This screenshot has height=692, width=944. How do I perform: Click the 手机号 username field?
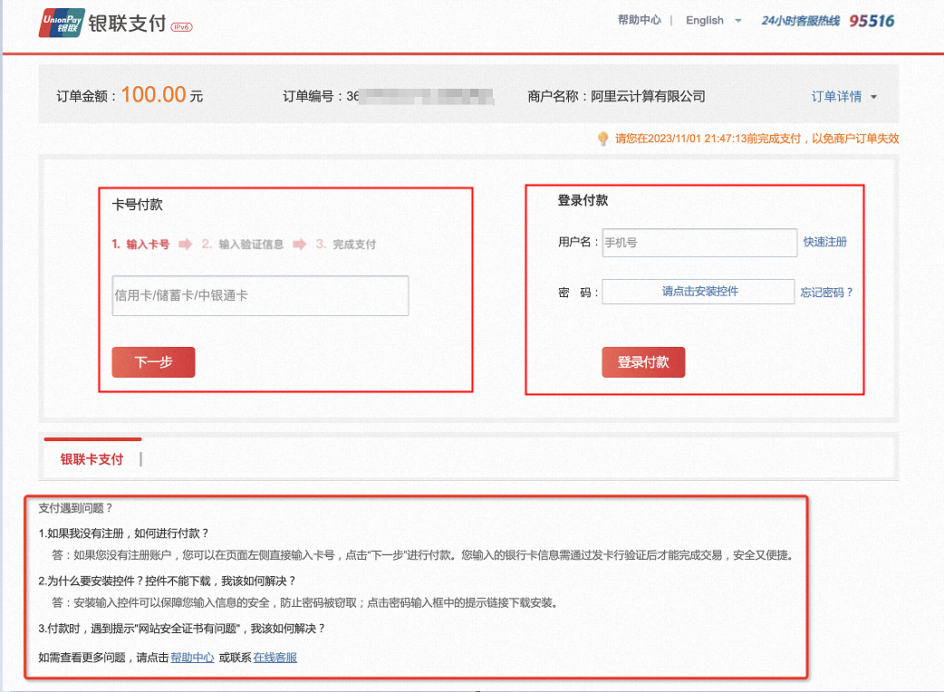point(698,243)
